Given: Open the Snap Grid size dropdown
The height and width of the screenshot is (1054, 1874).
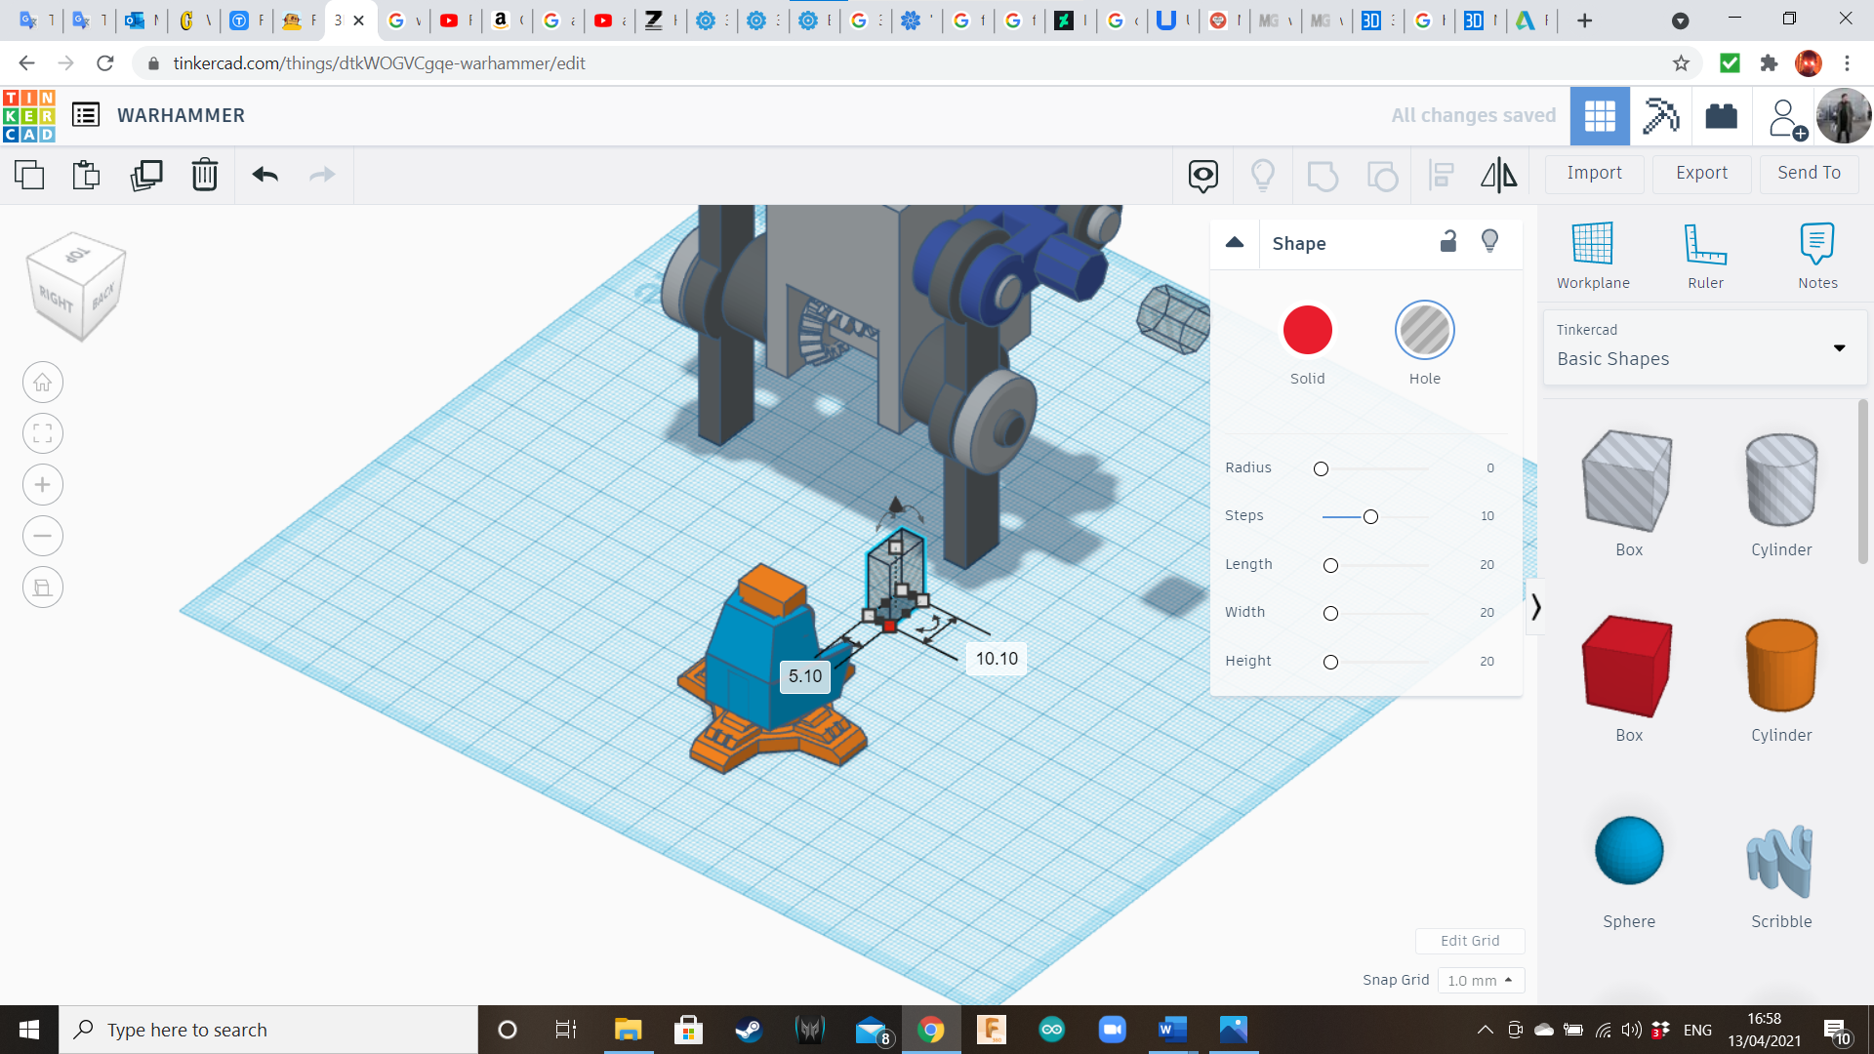Looking at the screenshot, I should [1481, 981].
